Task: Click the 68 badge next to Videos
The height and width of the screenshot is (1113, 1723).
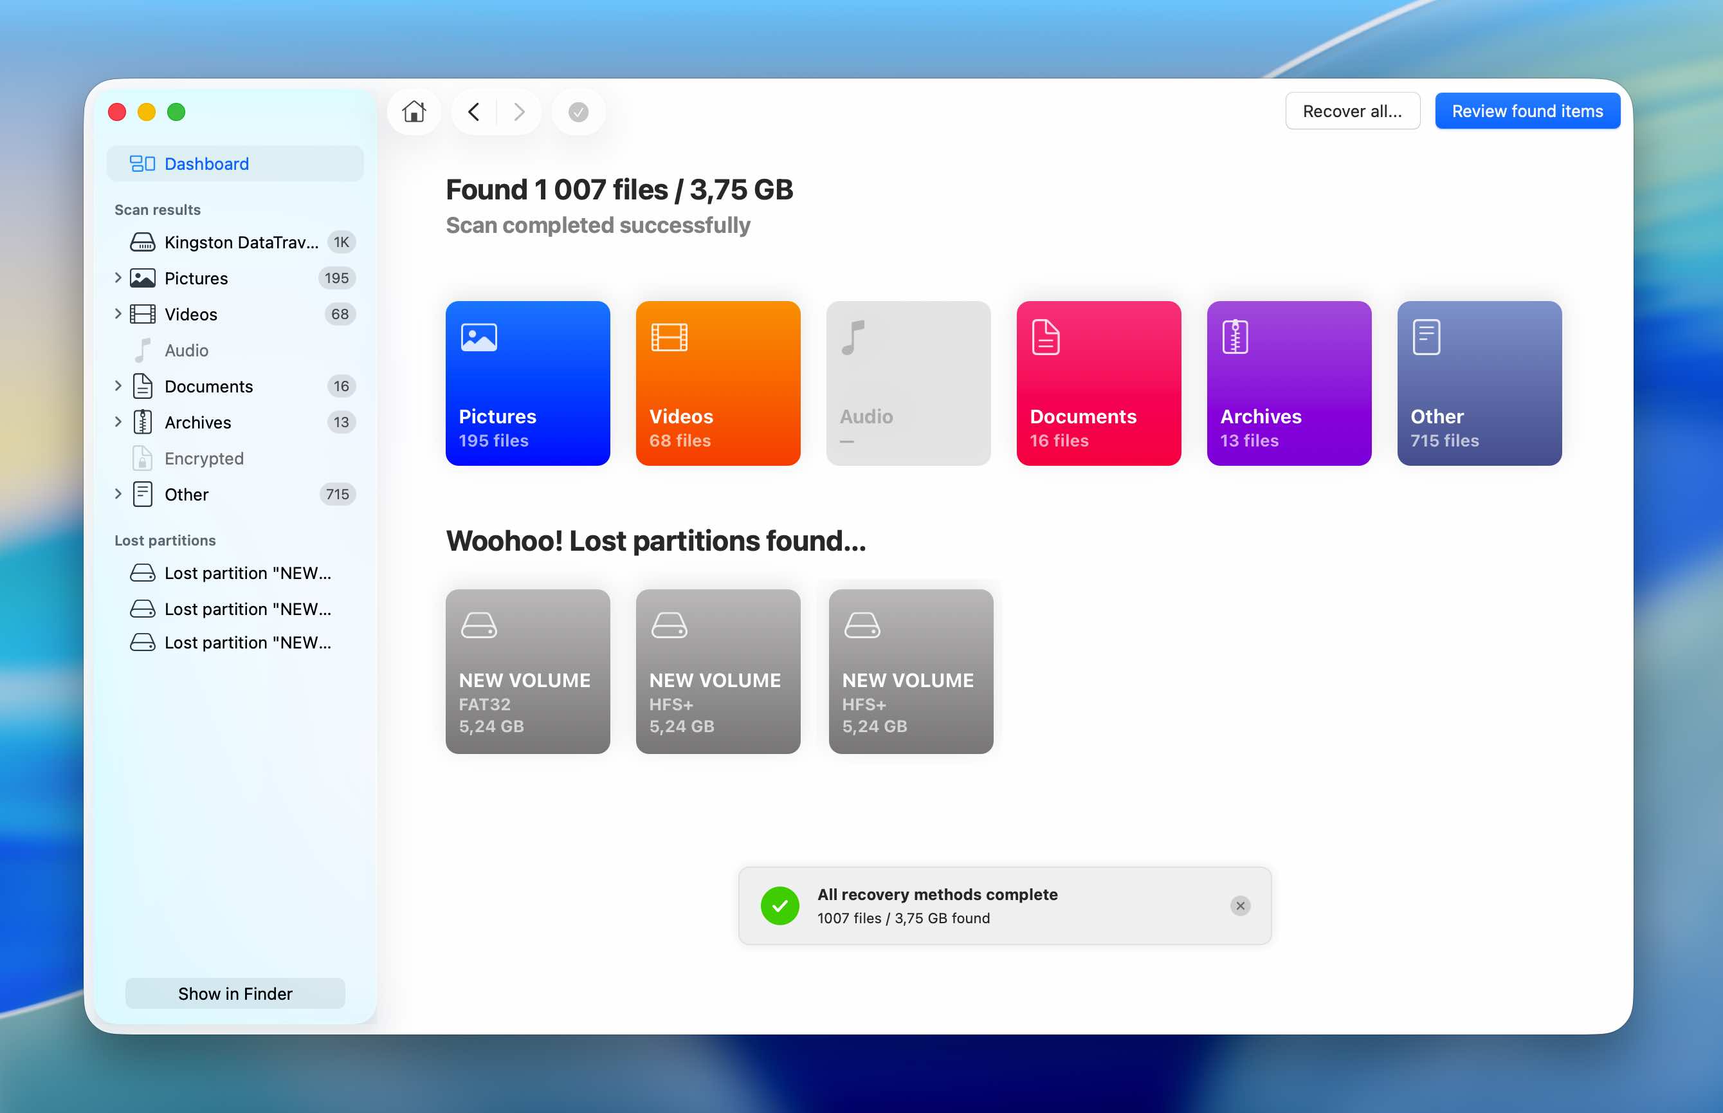Action: [x=340, y=315]
